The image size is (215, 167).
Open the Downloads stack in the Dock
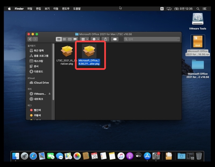tap(181, 156)
